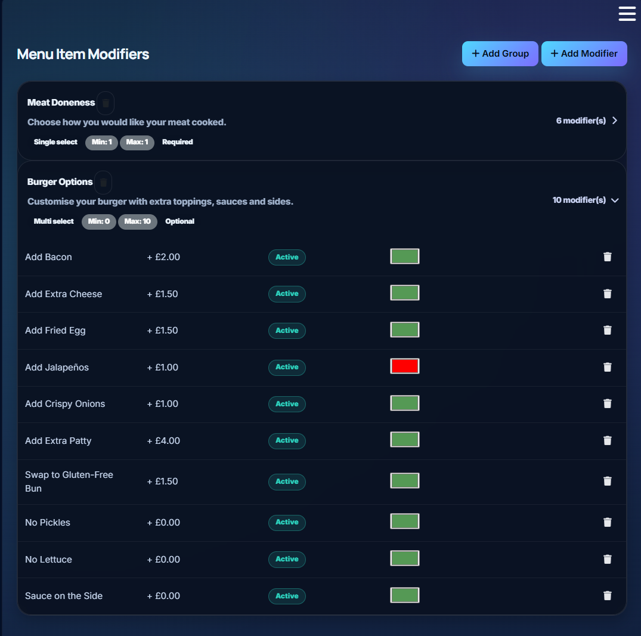Click the Menu Item Modifiers heading
The height and width of the screenshot is (636, 641).
(83, 54)
